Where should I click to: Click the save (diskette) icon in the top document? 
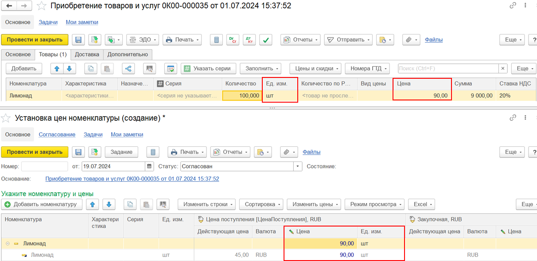point(78,40)
